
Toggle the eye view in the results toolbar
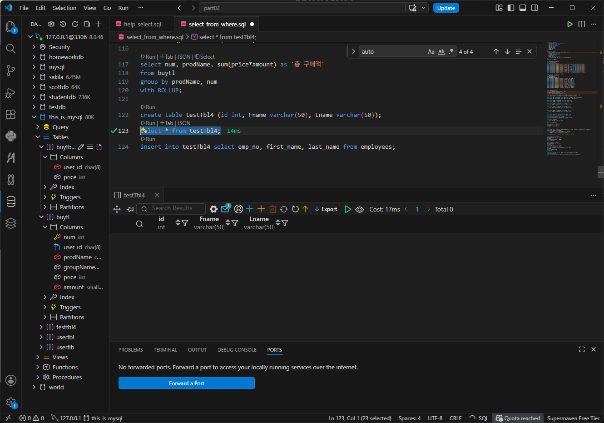coord(360,209)
